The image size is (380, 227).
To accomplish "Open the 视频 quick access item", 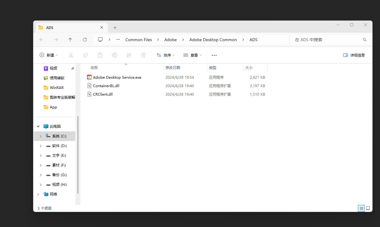I will [x=53, y=68].
